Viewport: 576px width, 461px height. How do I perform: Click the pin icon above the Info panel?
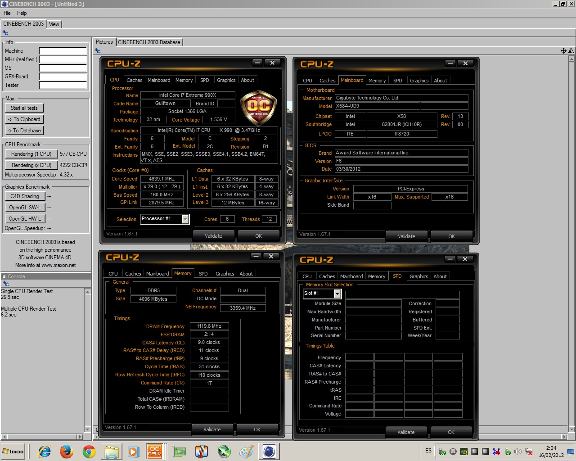point(5,33)
